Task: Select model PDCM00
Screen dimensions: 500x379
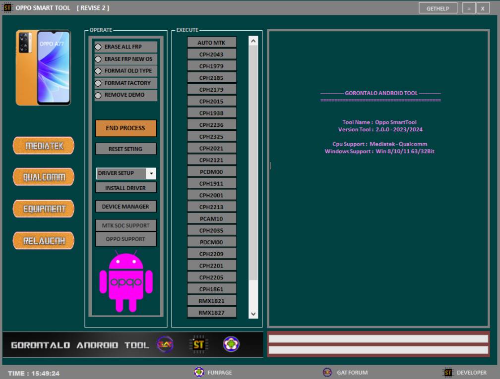Action: coord(212,242)
